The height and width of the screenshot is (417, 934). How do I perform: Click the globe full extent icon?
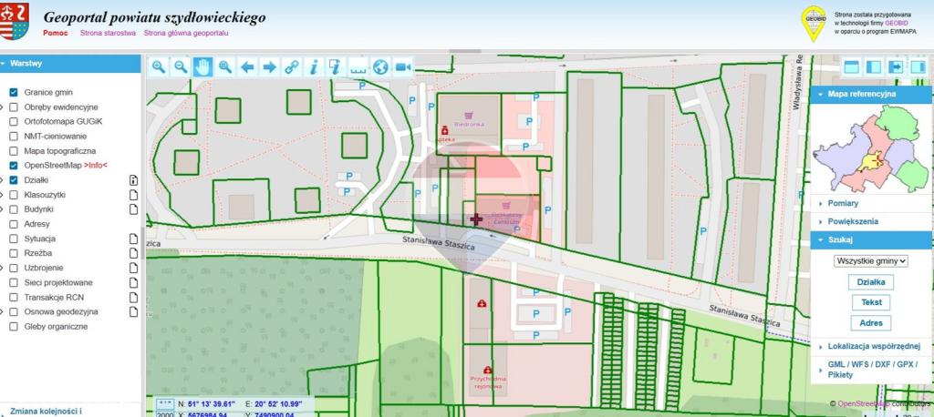pos(380,66)
